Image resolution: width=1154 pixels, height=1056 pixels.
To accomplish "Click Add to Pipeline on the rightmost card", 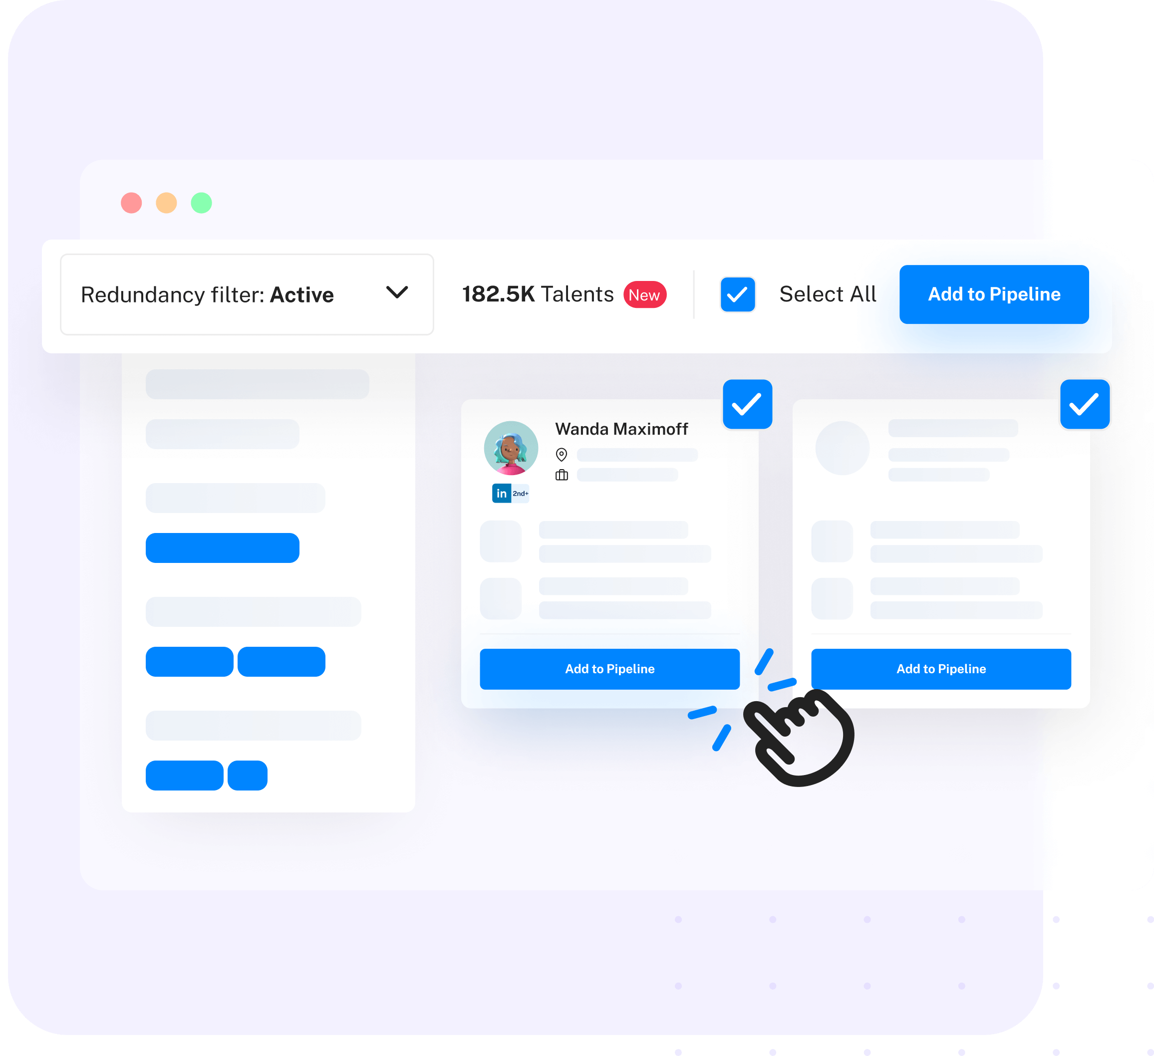I will (940, 669).
